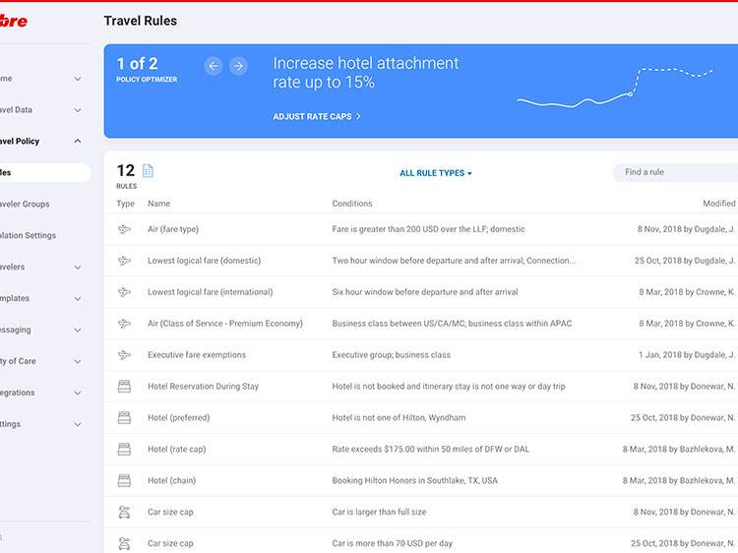The height and width of the screenshot is (553, 738).
Task: Collapse the Travel Policy sidebar section
Action: (x=78, y=142)
